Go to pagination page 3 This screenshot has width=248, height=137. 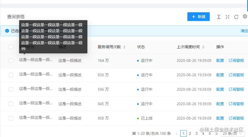(x=196, y=133)
